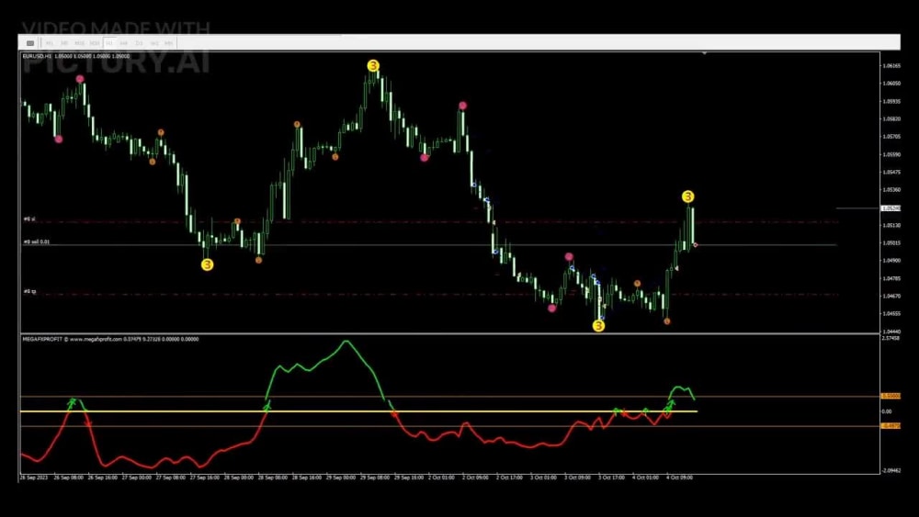This screenshot has width=919, height=517.
Task: Select the #0 tp take-profit line label
Action: (29, 291)
